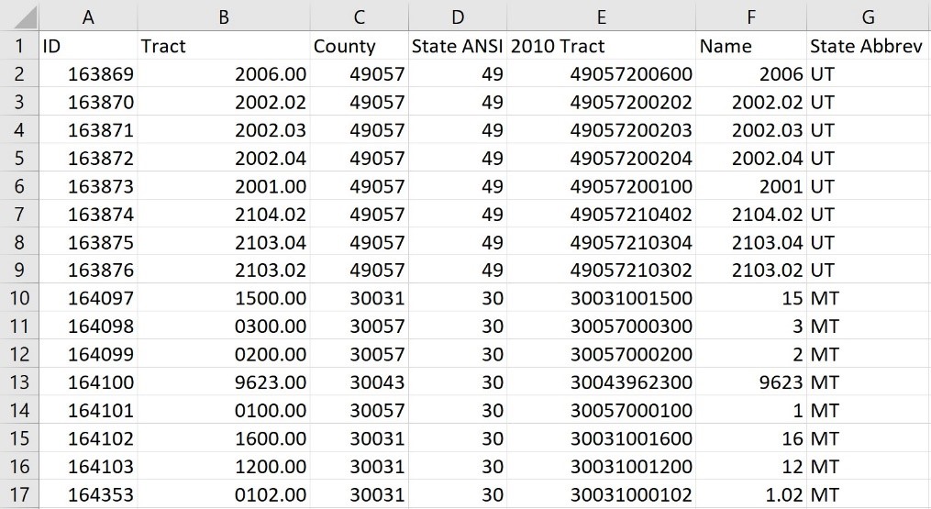Select column A header
The width and height of the screenshot is (931, 509).
coord(88,16)
